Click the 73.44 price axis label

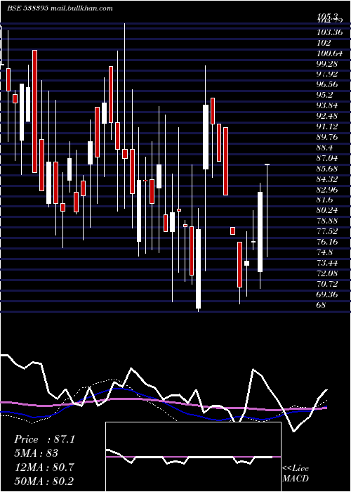point(327,263)
